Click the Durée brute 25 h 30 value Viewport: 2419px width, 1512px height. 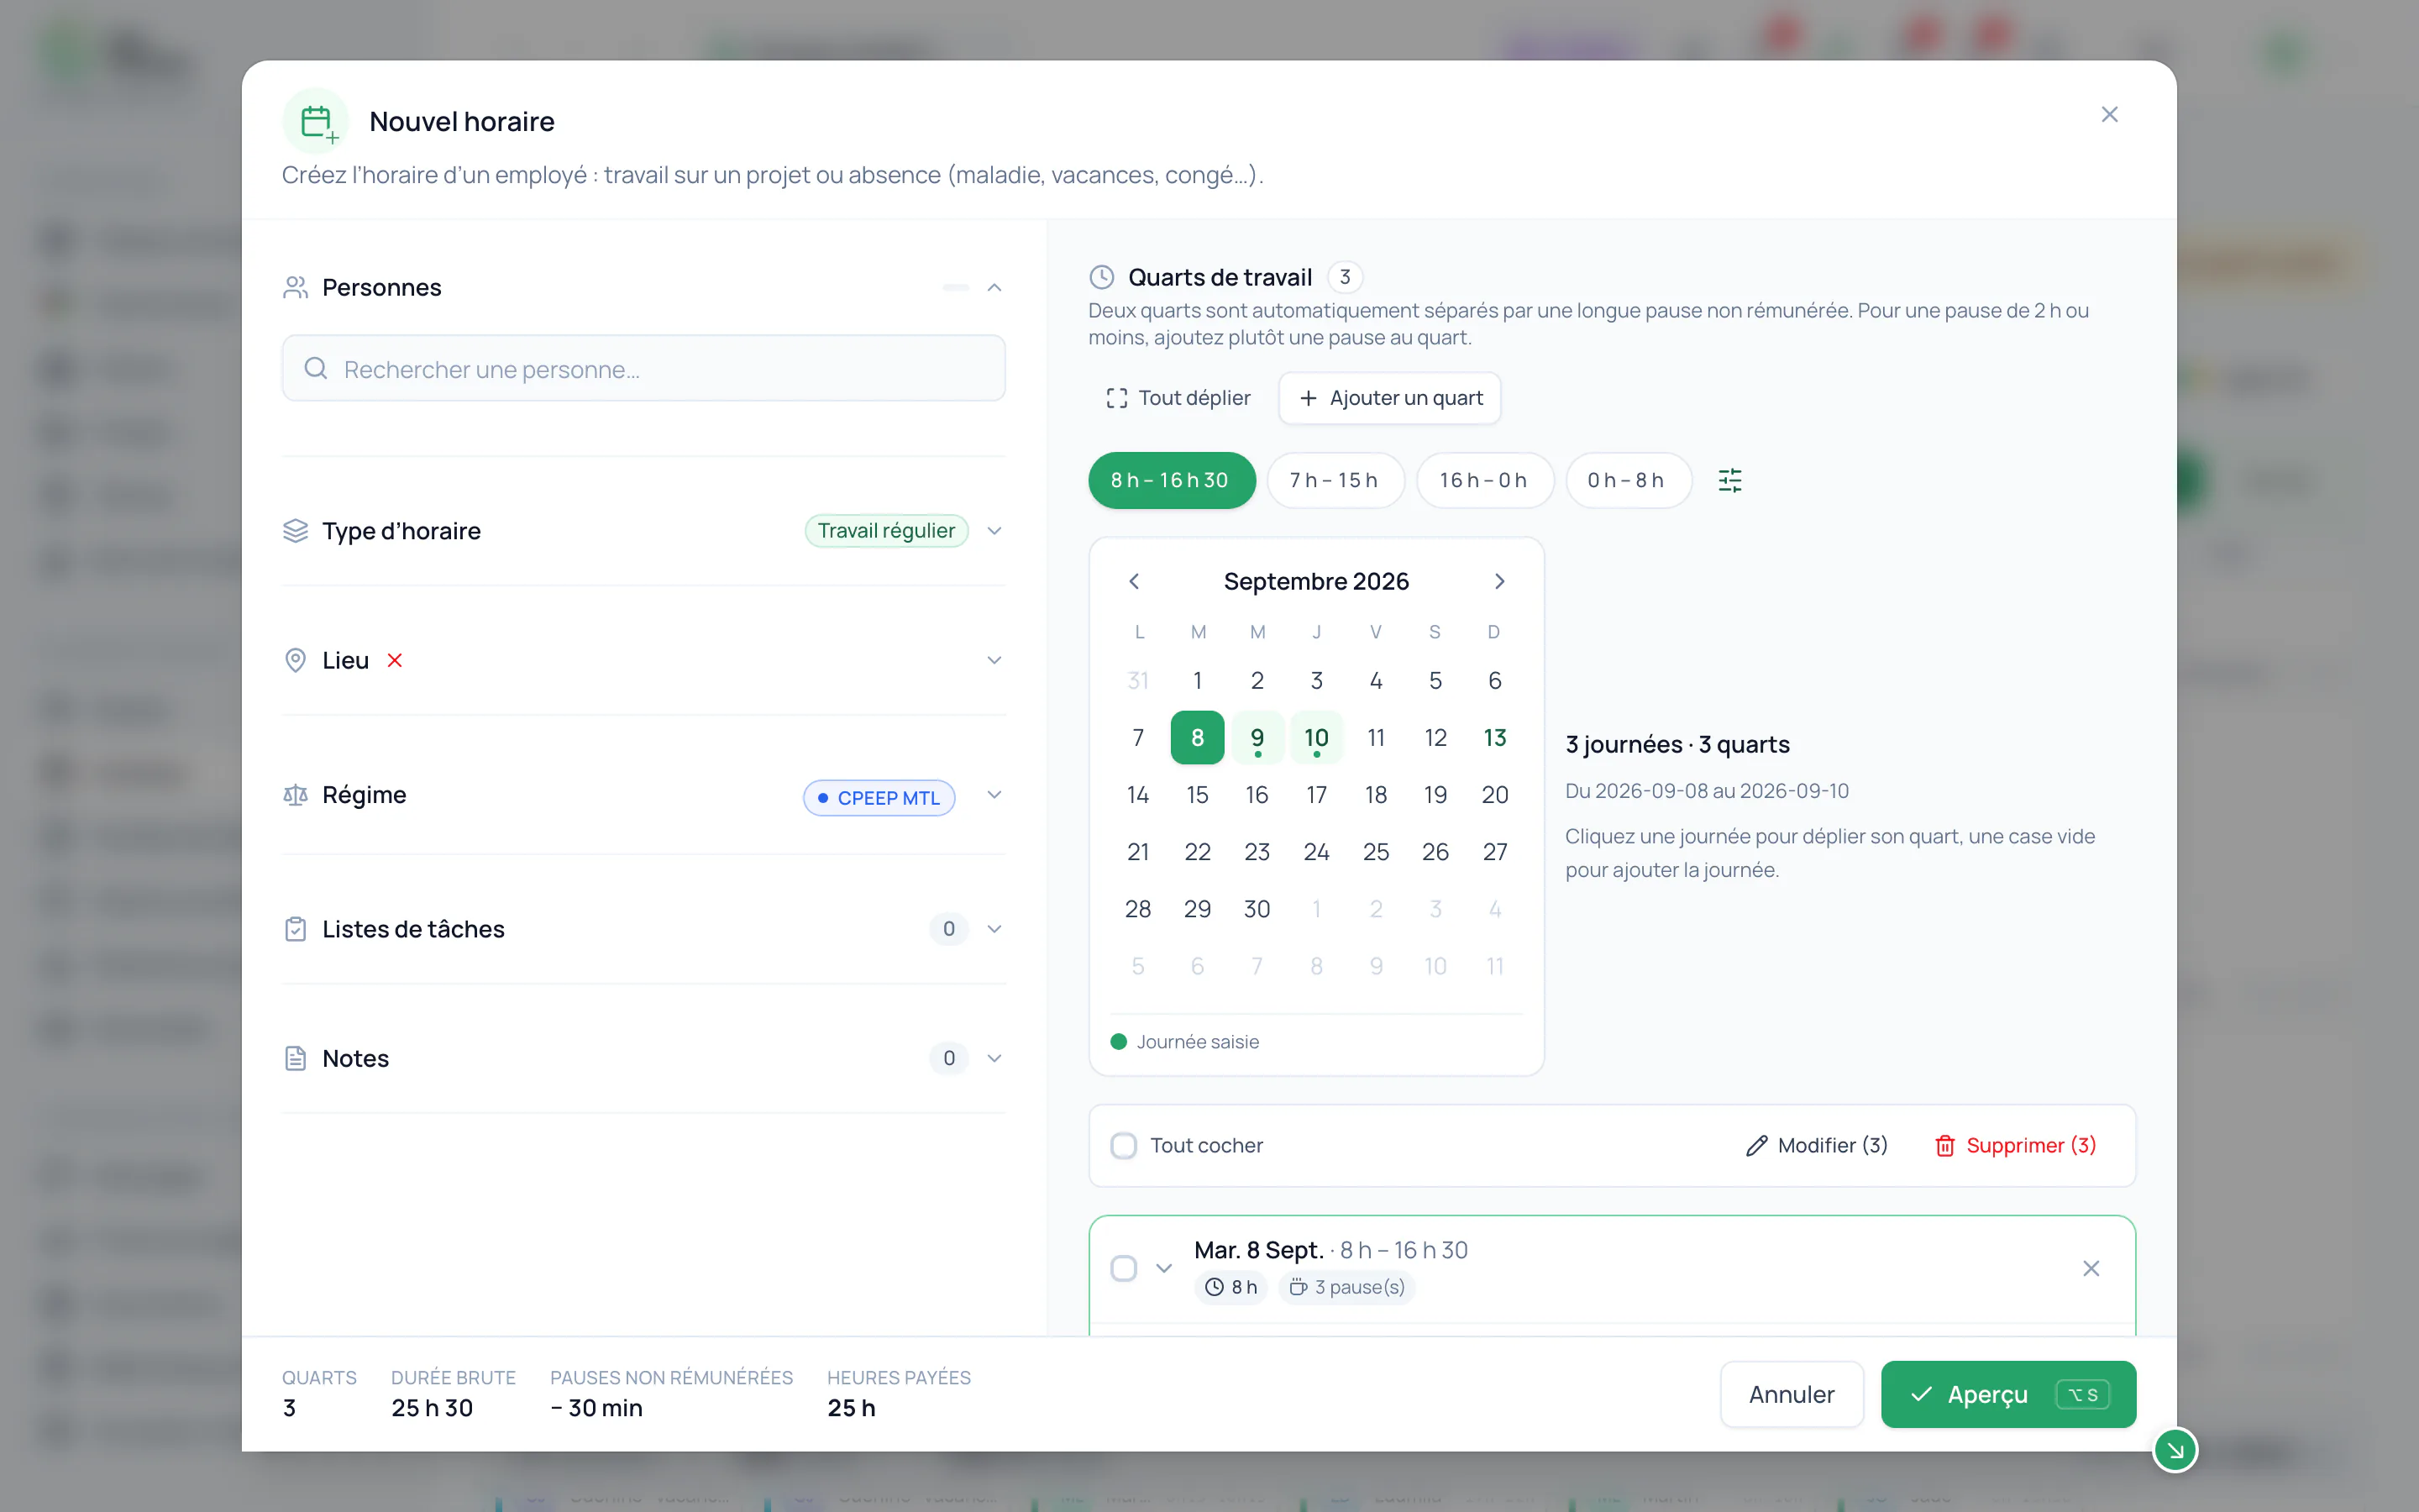coord(432,1408)
